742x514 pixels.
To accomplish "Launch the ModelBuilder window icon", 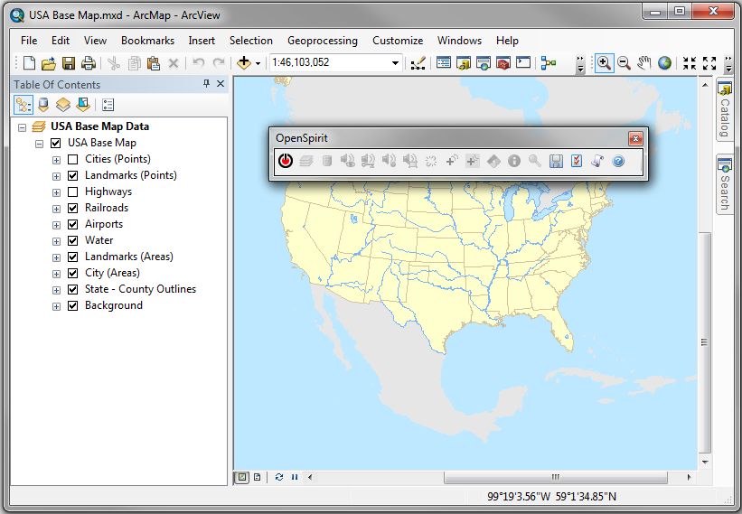I will [x=549, y=63].
